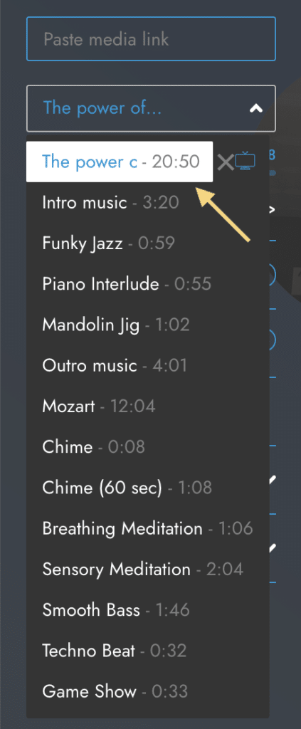This screenshot has height=729, width=301.
Task: Select the Funky Jazz track
Action: tap(148, 243)
